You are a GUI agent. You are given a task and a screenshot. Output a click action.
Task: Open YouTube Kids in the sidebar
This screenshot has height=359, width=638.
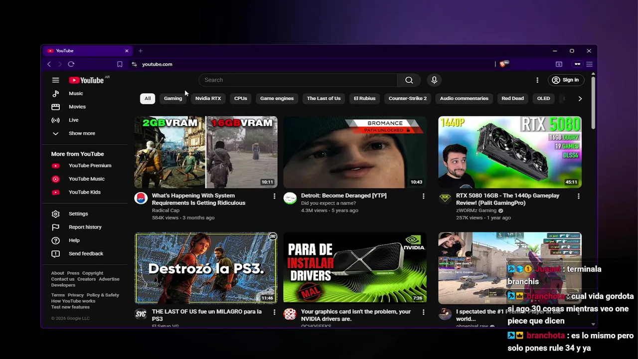(x=84, y=192)
